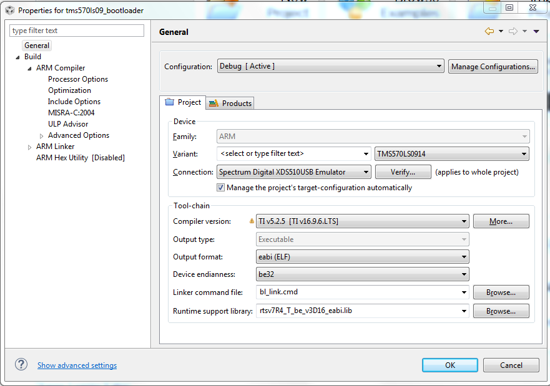The width and height of the screenshot is (550, 386).
Task: Collapse the ARM Compiler tree node
Action: coord(29,69)
